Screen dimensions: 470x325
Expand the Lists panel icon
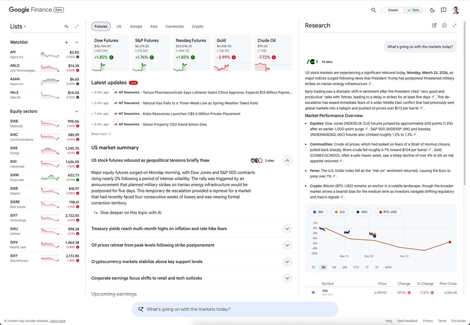(x=77, y=26)
